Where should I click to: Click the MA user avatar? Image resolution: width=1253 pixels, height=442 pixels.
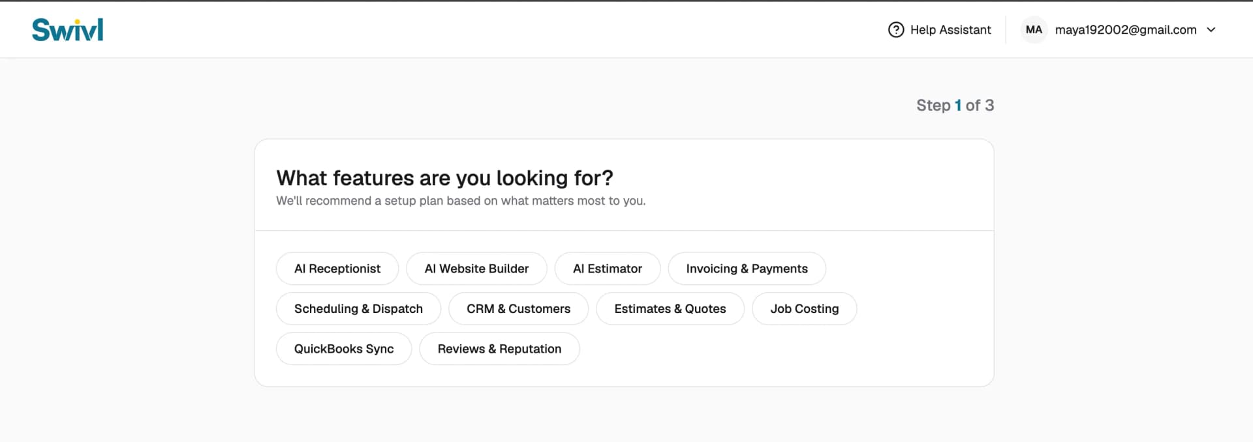pos(1034,30)
